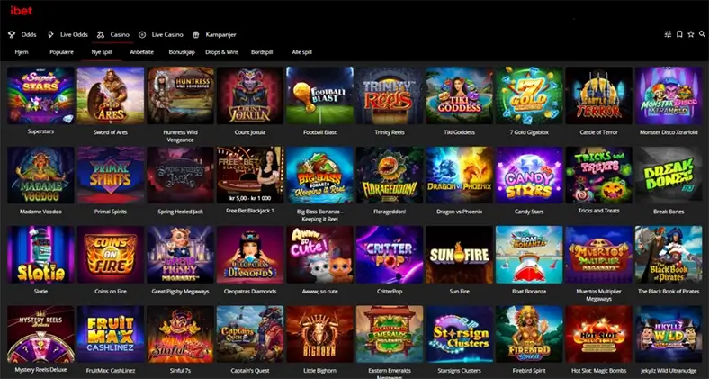Click the gift icon beside Kampanjer

coord(196,34)
